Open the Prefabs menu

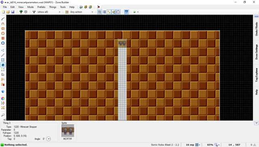[41, 7]
